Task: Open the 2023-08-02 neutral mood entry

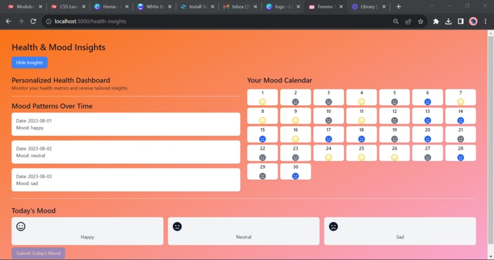Action: click(x=126, y=152)
